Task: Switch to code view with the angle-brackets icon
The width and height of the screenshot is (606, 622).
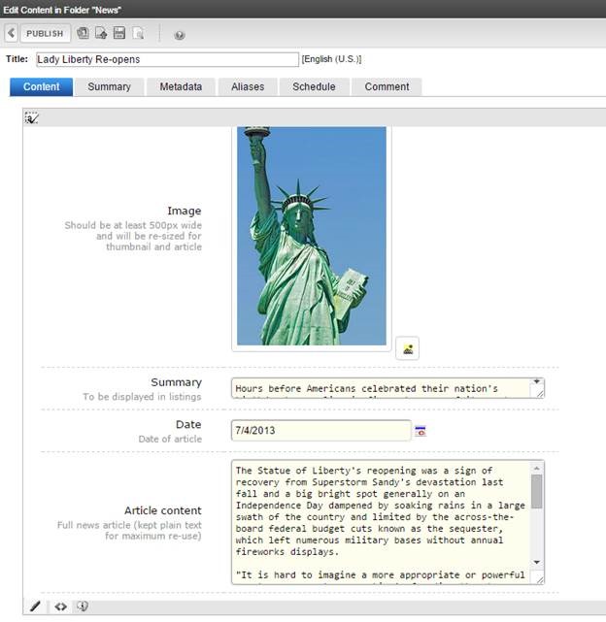Action: [x=60, y=606]
